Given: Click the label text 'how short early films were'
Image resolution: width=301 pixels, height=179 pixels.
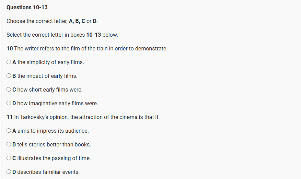Looking at the screenshot, I should tap(50, 89).
